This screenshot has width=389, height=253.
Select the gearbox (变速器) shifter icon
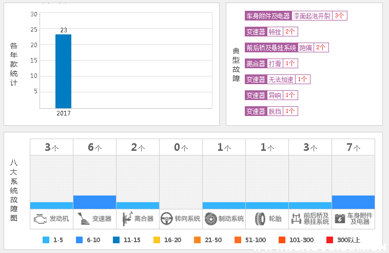click(x=83, y=219)
